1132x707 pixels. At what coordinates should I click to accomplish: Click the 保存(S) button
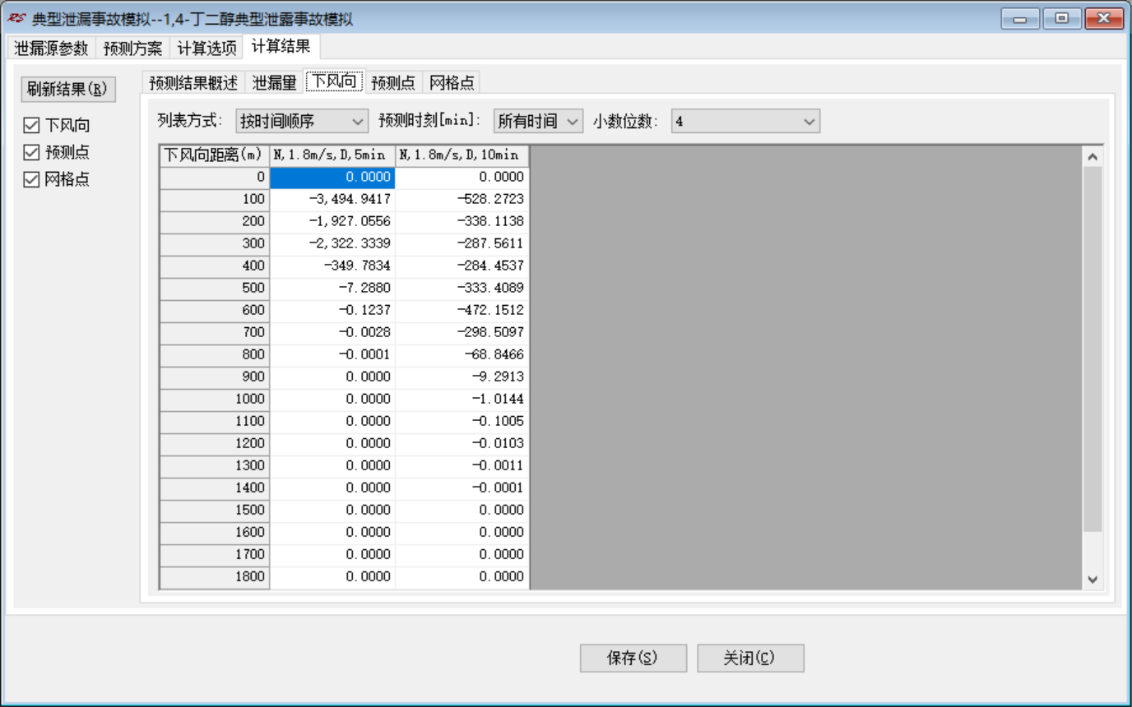633,658
